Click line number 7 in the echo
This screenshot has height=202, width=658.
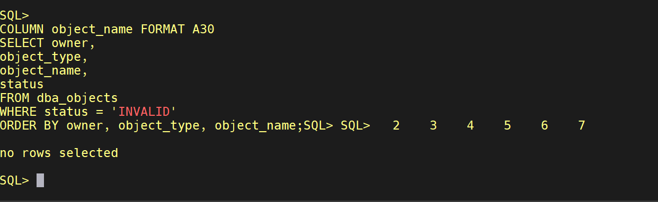(x=582, y=125)
